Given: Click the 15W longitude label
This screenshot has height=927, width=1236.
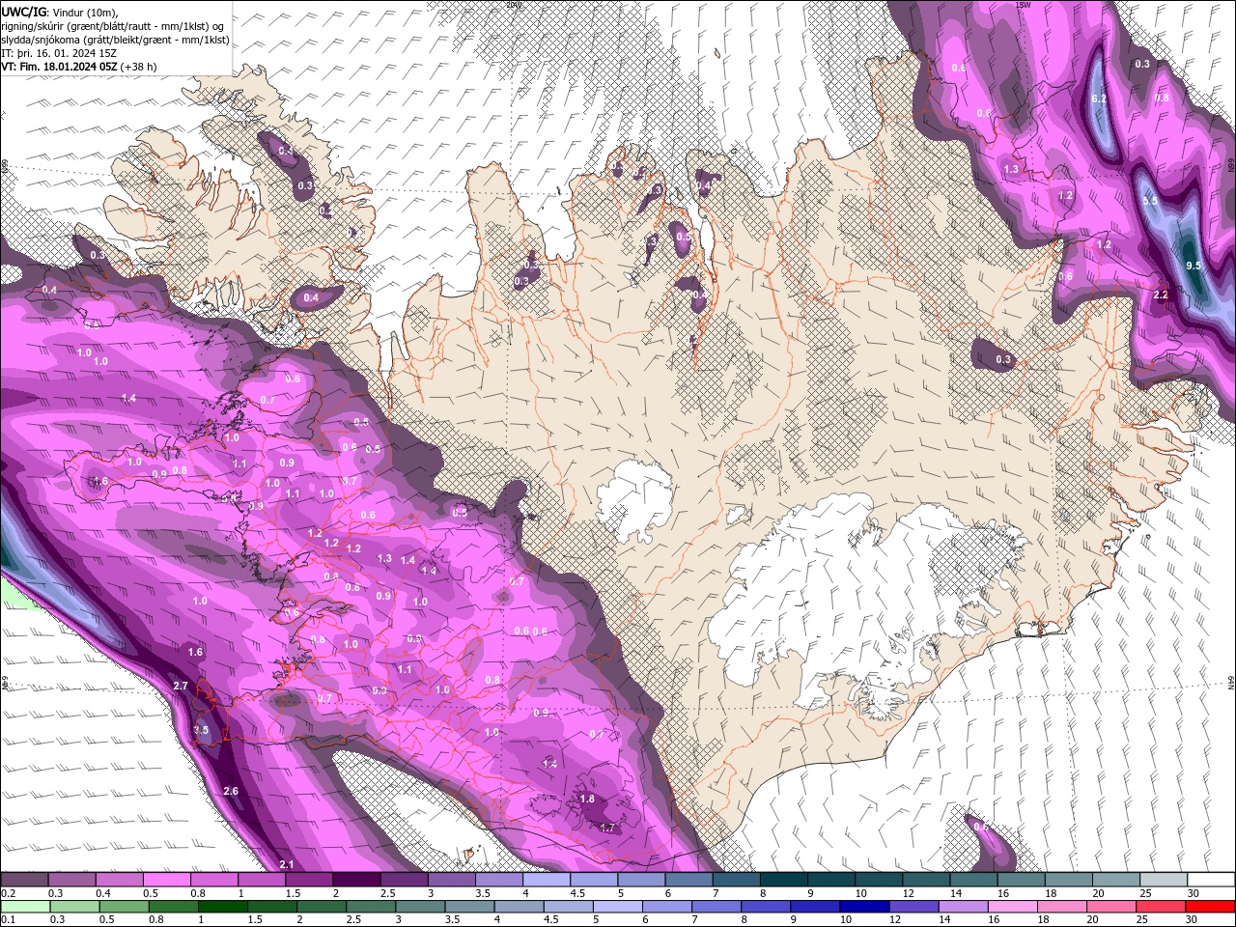Looking at the screenshot, I should 1025,5.
